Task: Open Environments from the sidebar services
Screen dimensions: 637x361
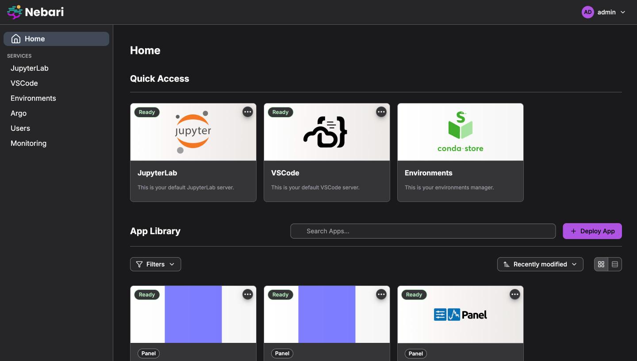Action: pos(33,98)
